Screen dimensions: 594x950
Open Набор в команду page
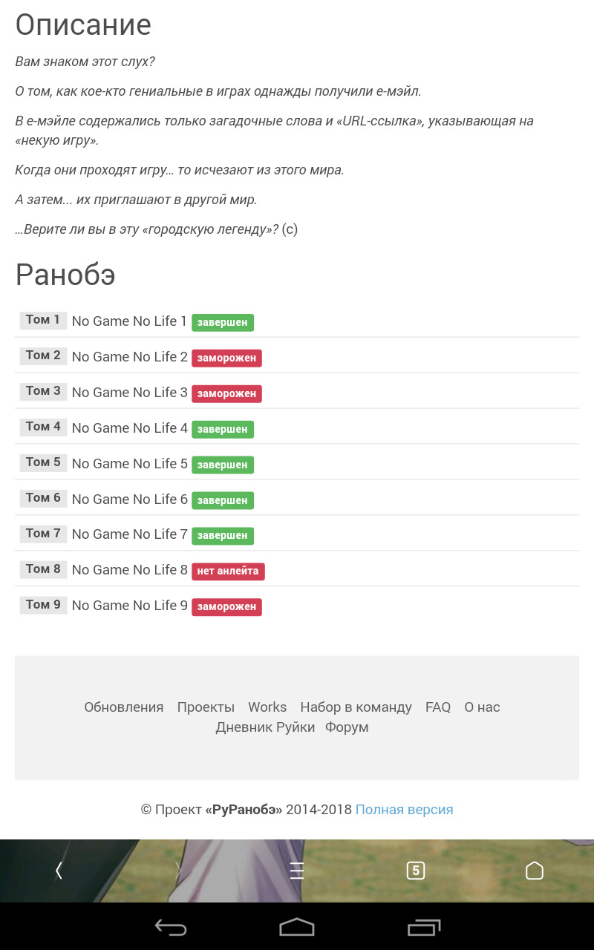pos(356,707)
